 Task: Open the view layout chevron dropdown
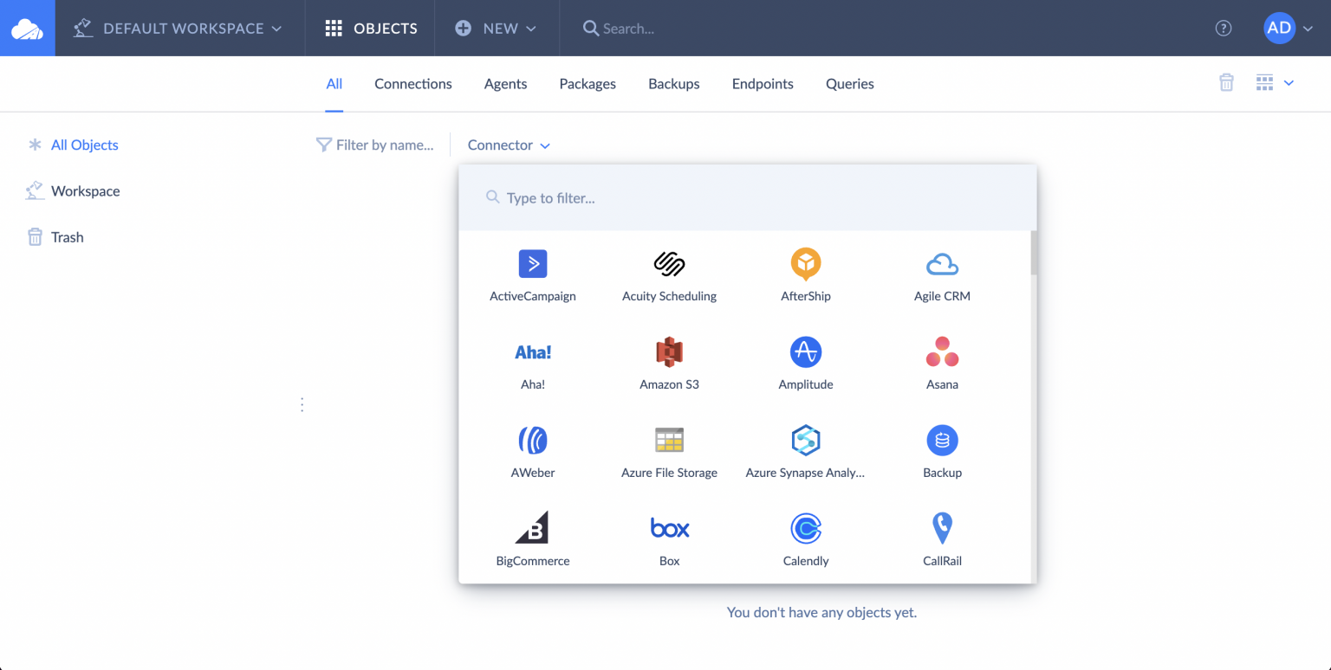coord(1289,83)
